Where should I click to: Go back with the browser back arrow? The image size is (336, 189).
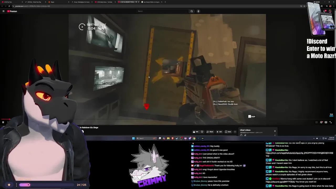click(2, 6)
